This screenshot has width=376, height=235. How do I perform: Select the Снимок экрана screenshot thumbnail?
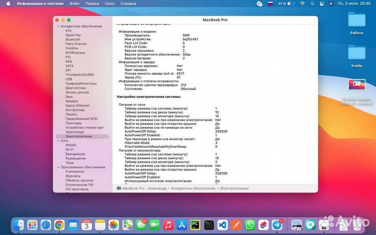pos(357,85)
